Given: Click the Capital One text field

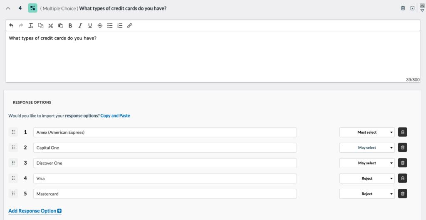Looking at the screenshot, I should click(165, 148).
